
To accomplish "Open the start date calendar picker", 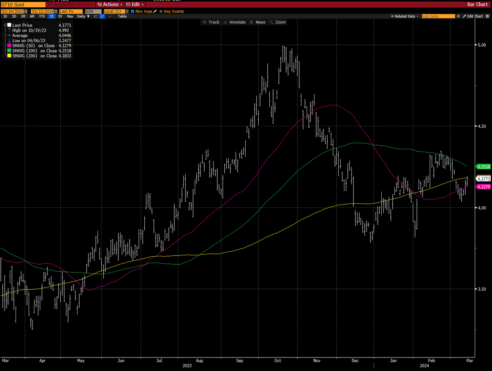I will 26,11.
